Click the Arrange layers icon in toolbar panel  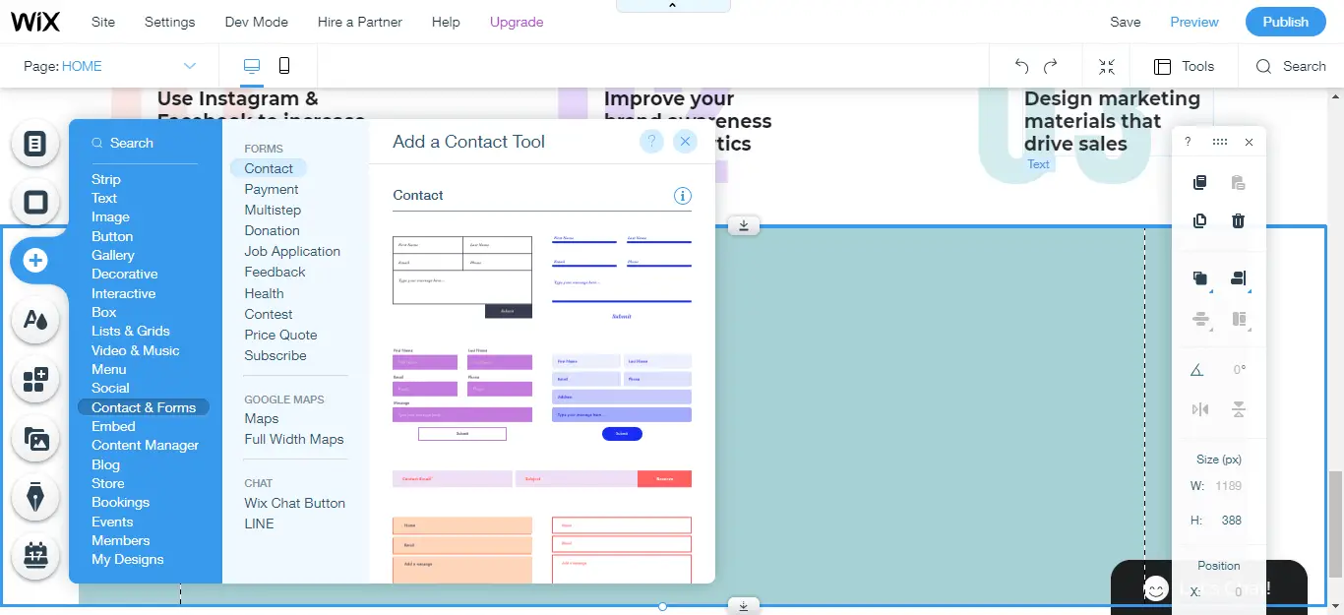(x=1200, y=278)
